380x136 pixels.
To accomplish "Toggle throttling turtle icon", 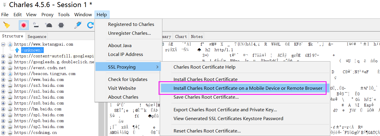I will [x=49, y=25].
